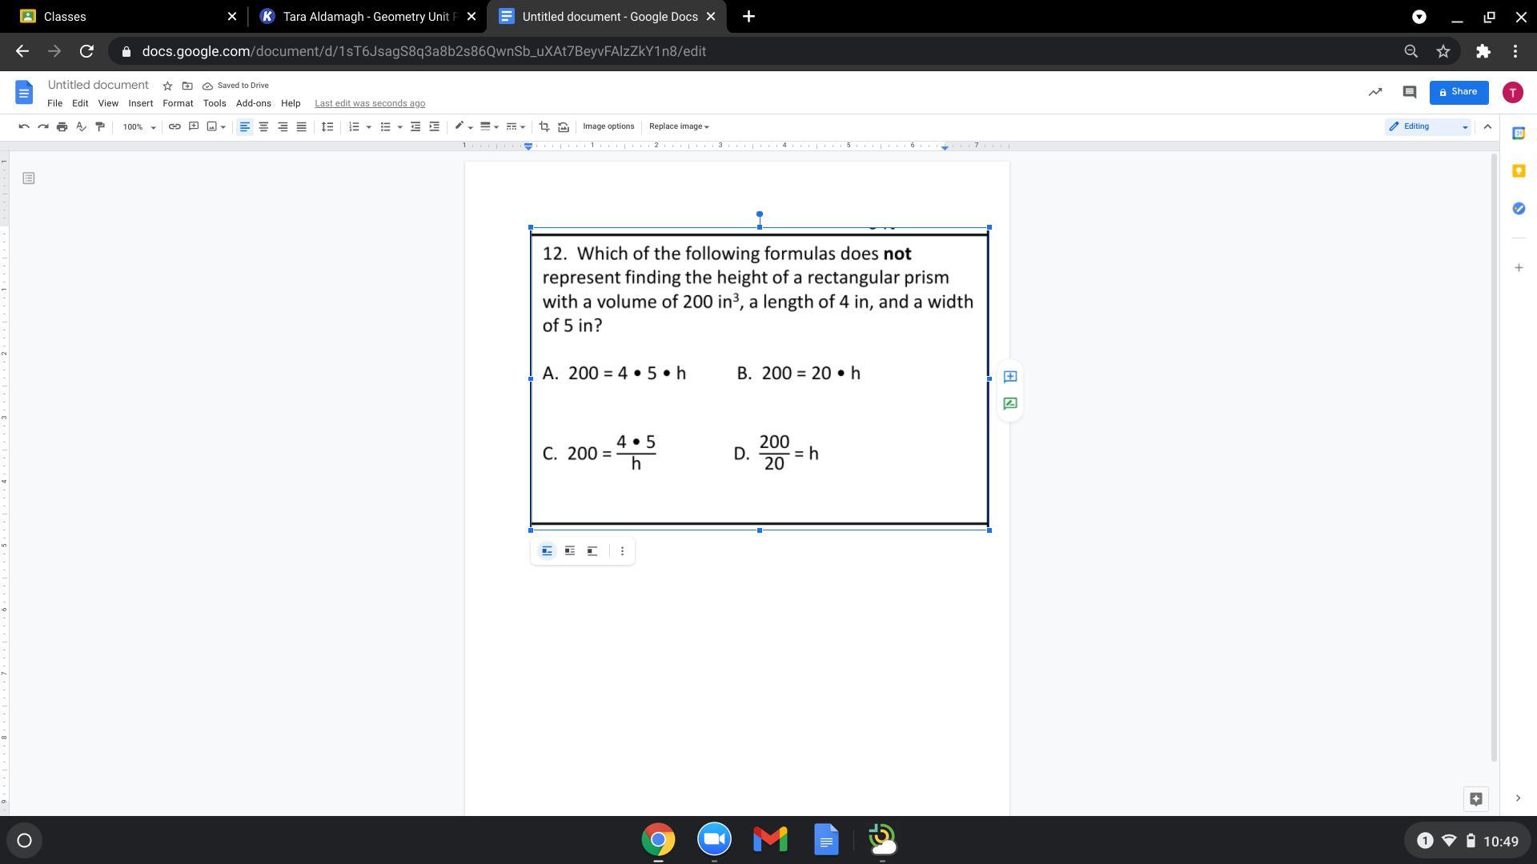Click the reset image icon
The width and height of the screenshot is (1537, 864).
pyautogui.click(x=564, y=126)
